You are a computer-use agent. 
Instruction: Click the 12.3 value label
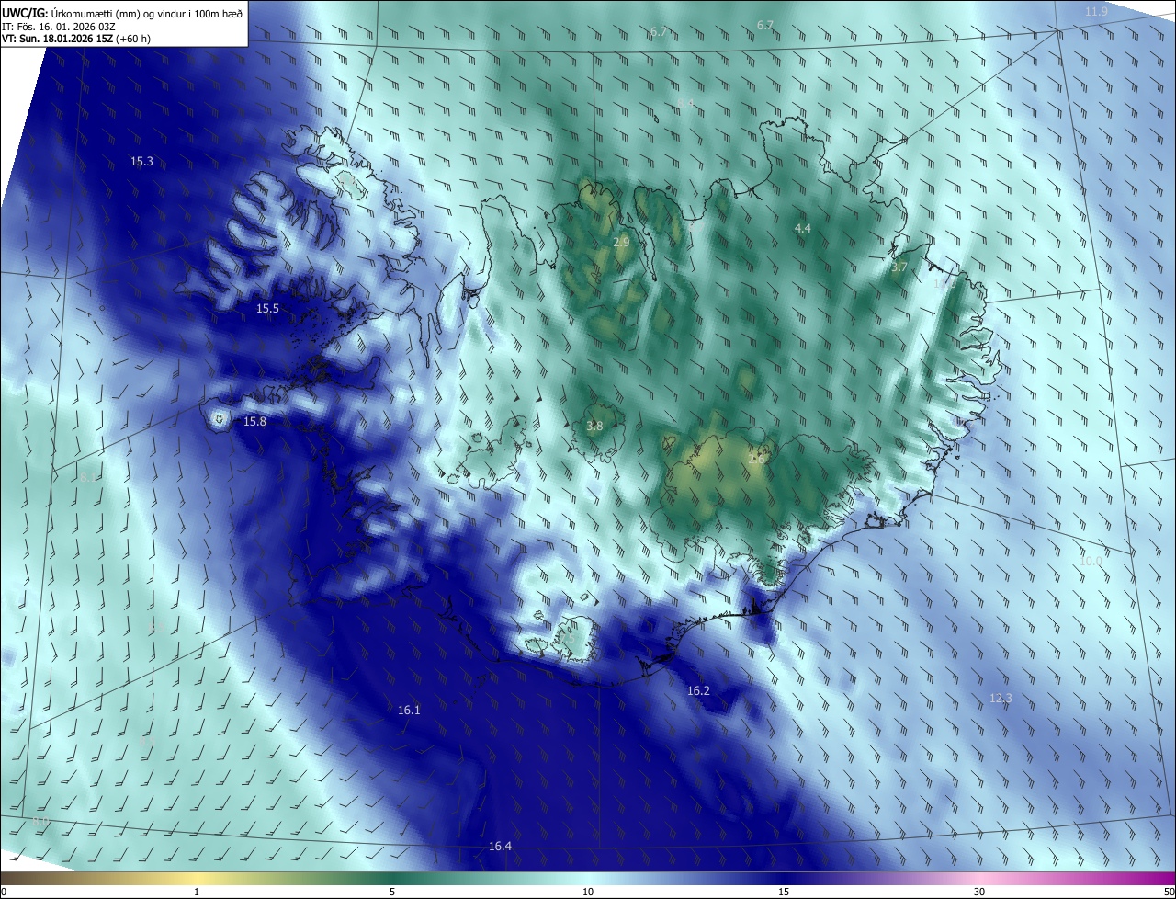(1001, 699)
